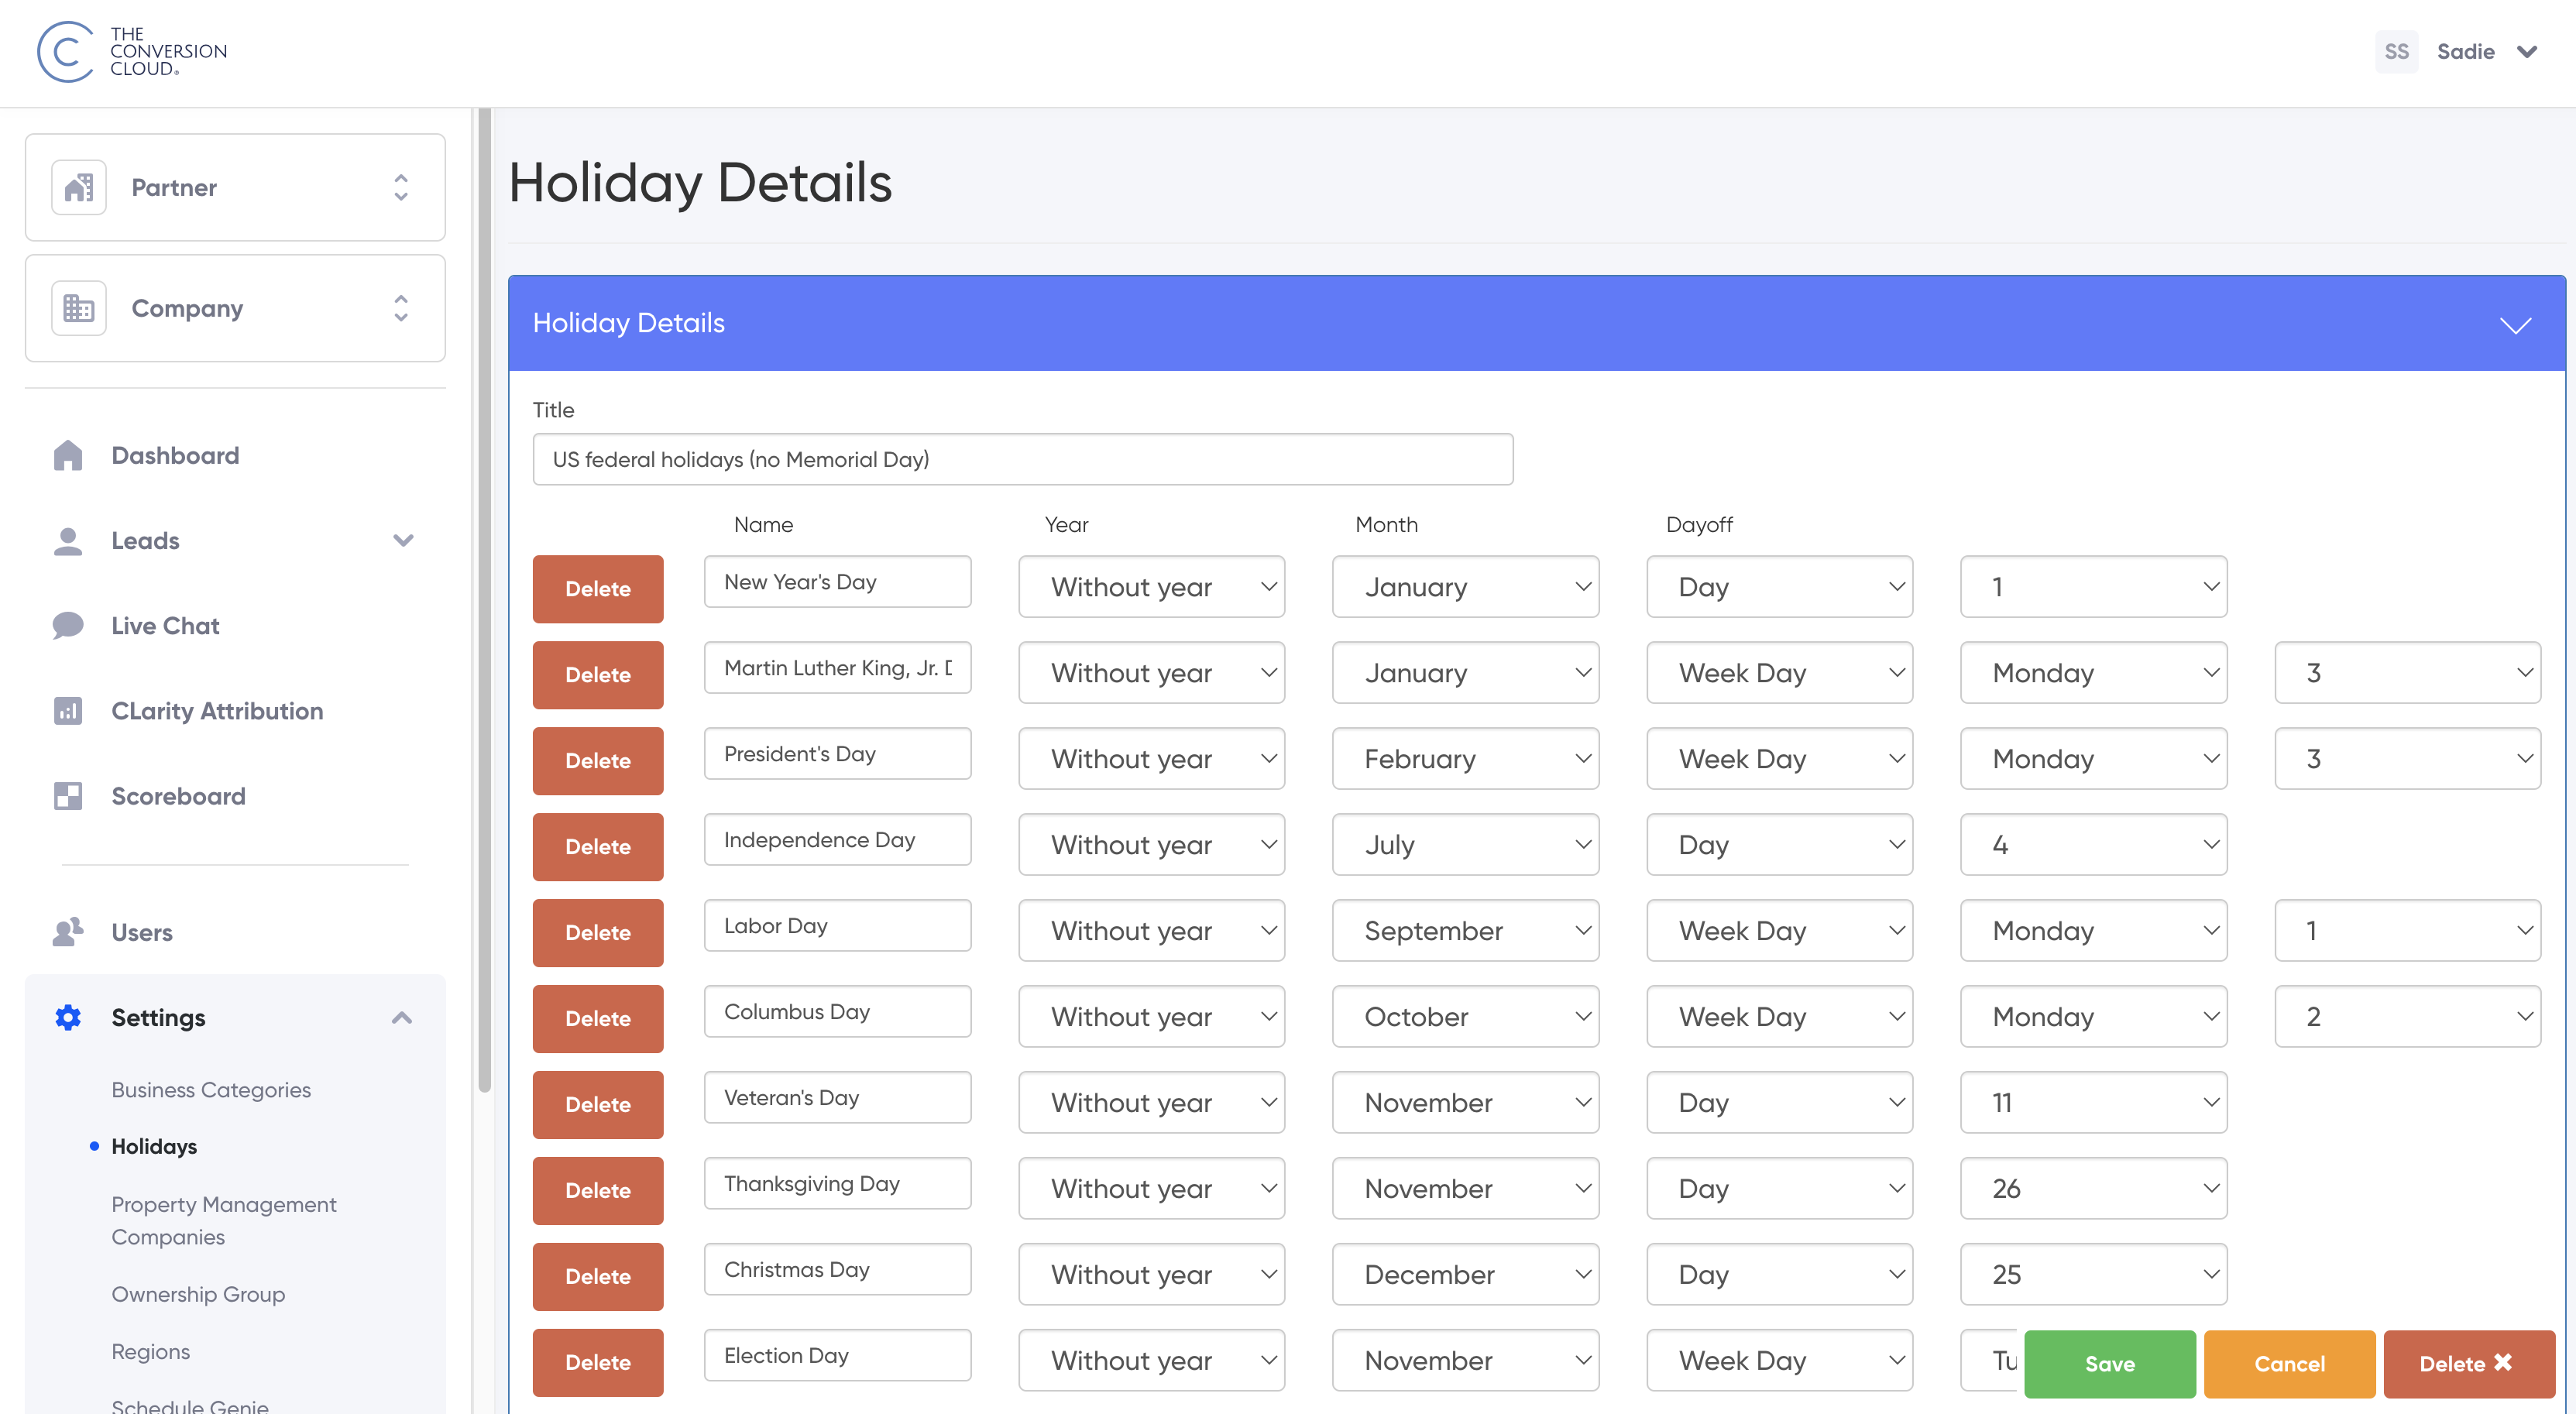Click the Partner building icon
The image size is (2576, 1414).
point(79,187)
